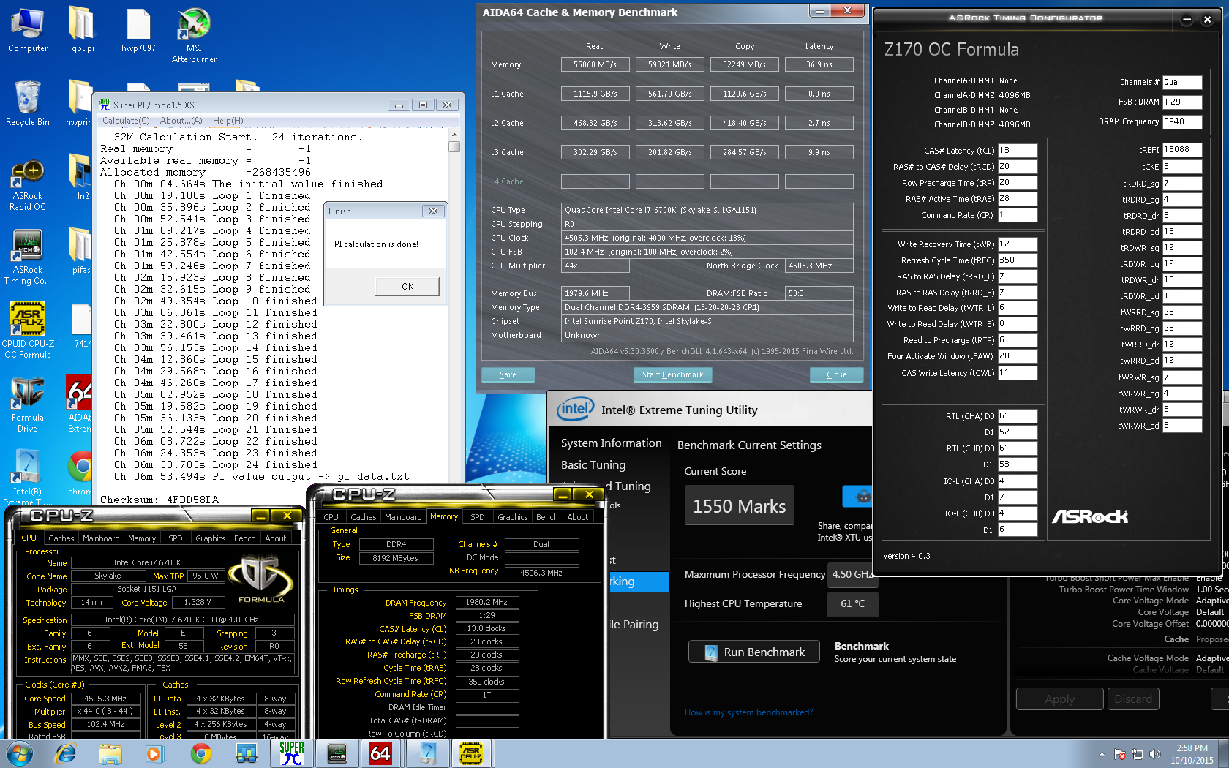Click Apply in Intel XTU panel

click(x=1059, y=699)
